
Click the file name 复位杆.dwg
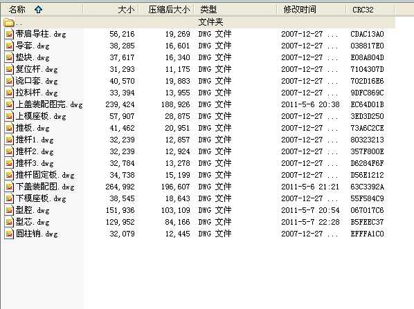37,69
